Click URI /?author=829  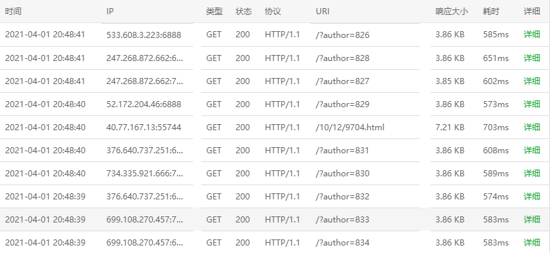(343, 104)
